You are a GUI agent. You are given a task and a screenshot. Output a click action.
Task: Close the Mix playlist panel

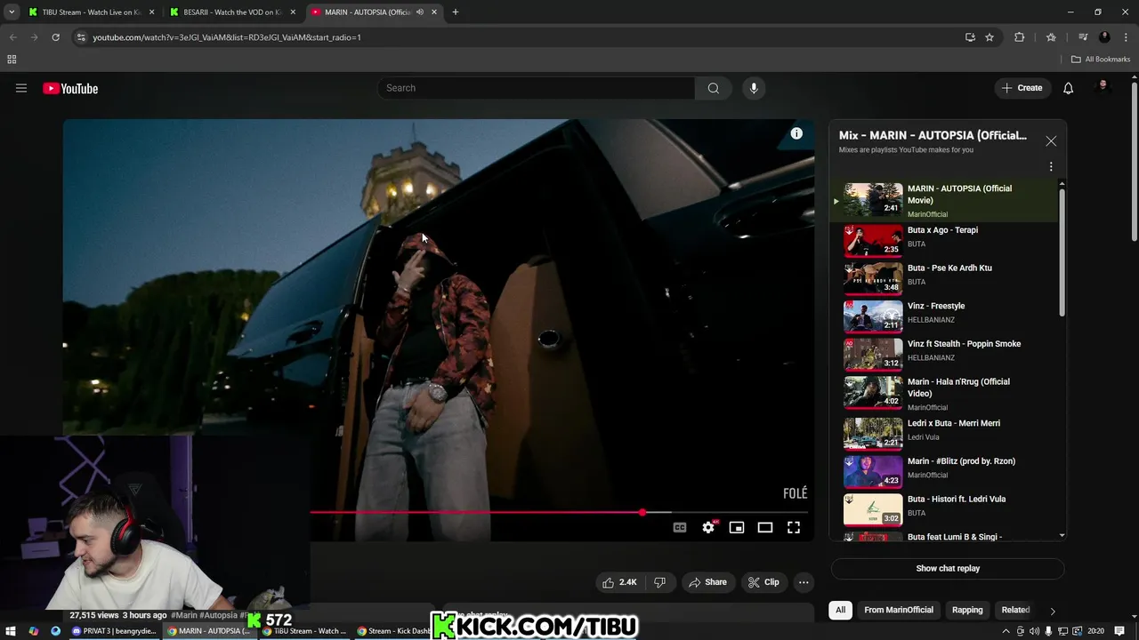coord(1051,141)
